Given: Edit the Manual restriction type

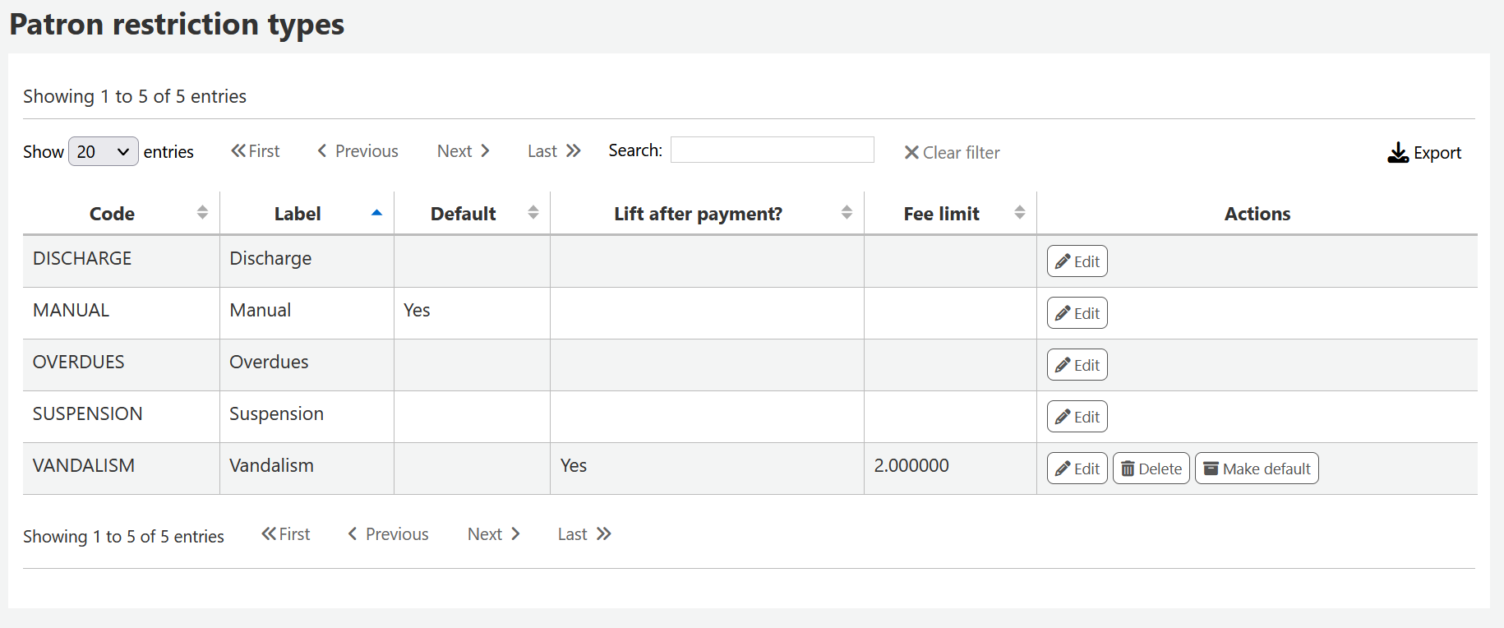Looking at the screenshot, I should pos(1077,313).
